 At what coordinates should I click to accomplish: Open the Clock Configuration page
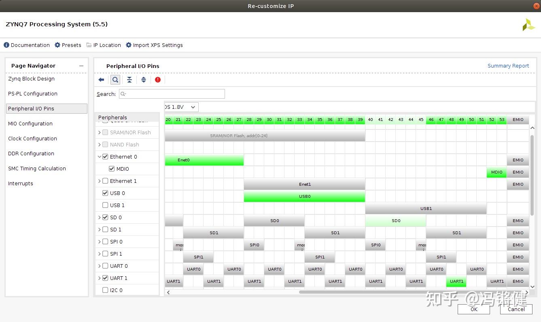(x=32, y=138)
